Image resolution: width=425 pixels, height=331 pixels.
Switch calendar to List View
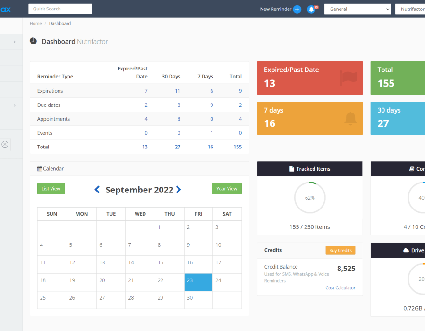click(x=51, y=189)
